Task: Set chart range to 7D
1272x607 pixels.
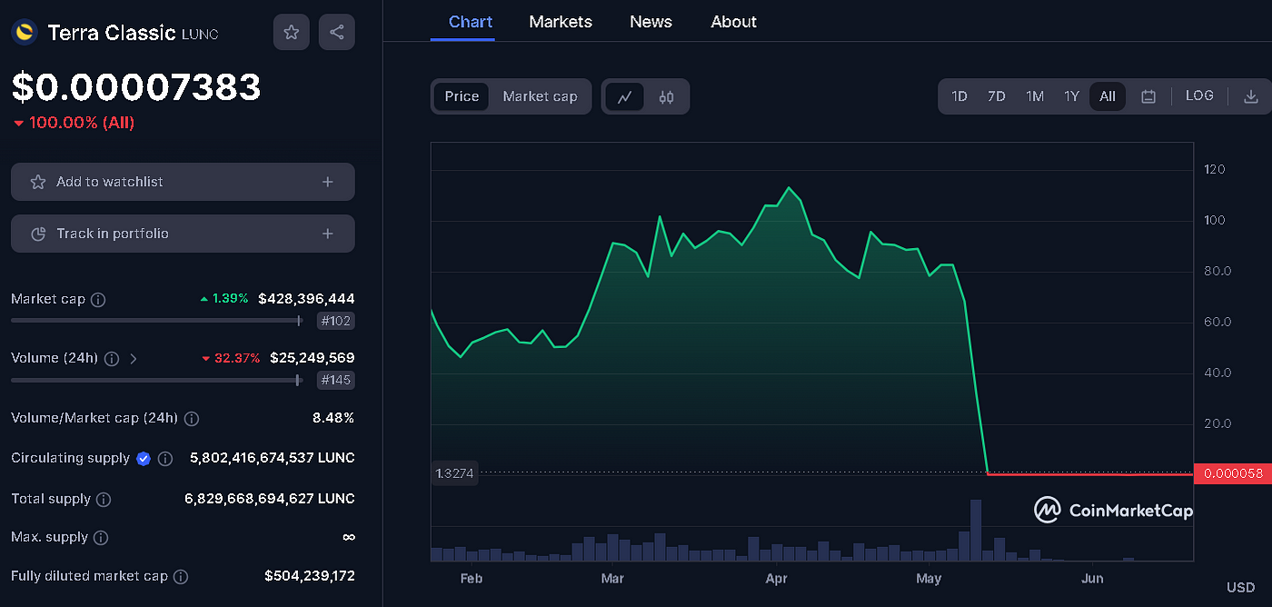Action: pyautogui.click(x=997, y=96)
